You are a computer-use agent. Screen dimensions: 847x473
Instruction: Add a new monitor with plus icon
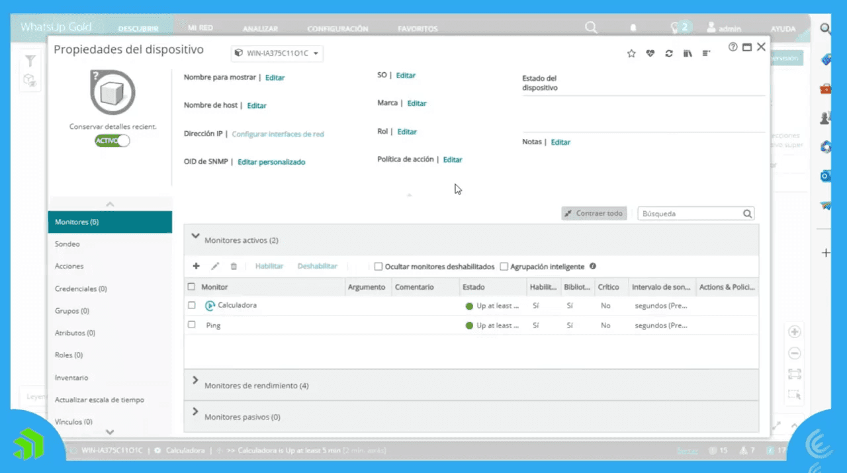click(196, 266)
